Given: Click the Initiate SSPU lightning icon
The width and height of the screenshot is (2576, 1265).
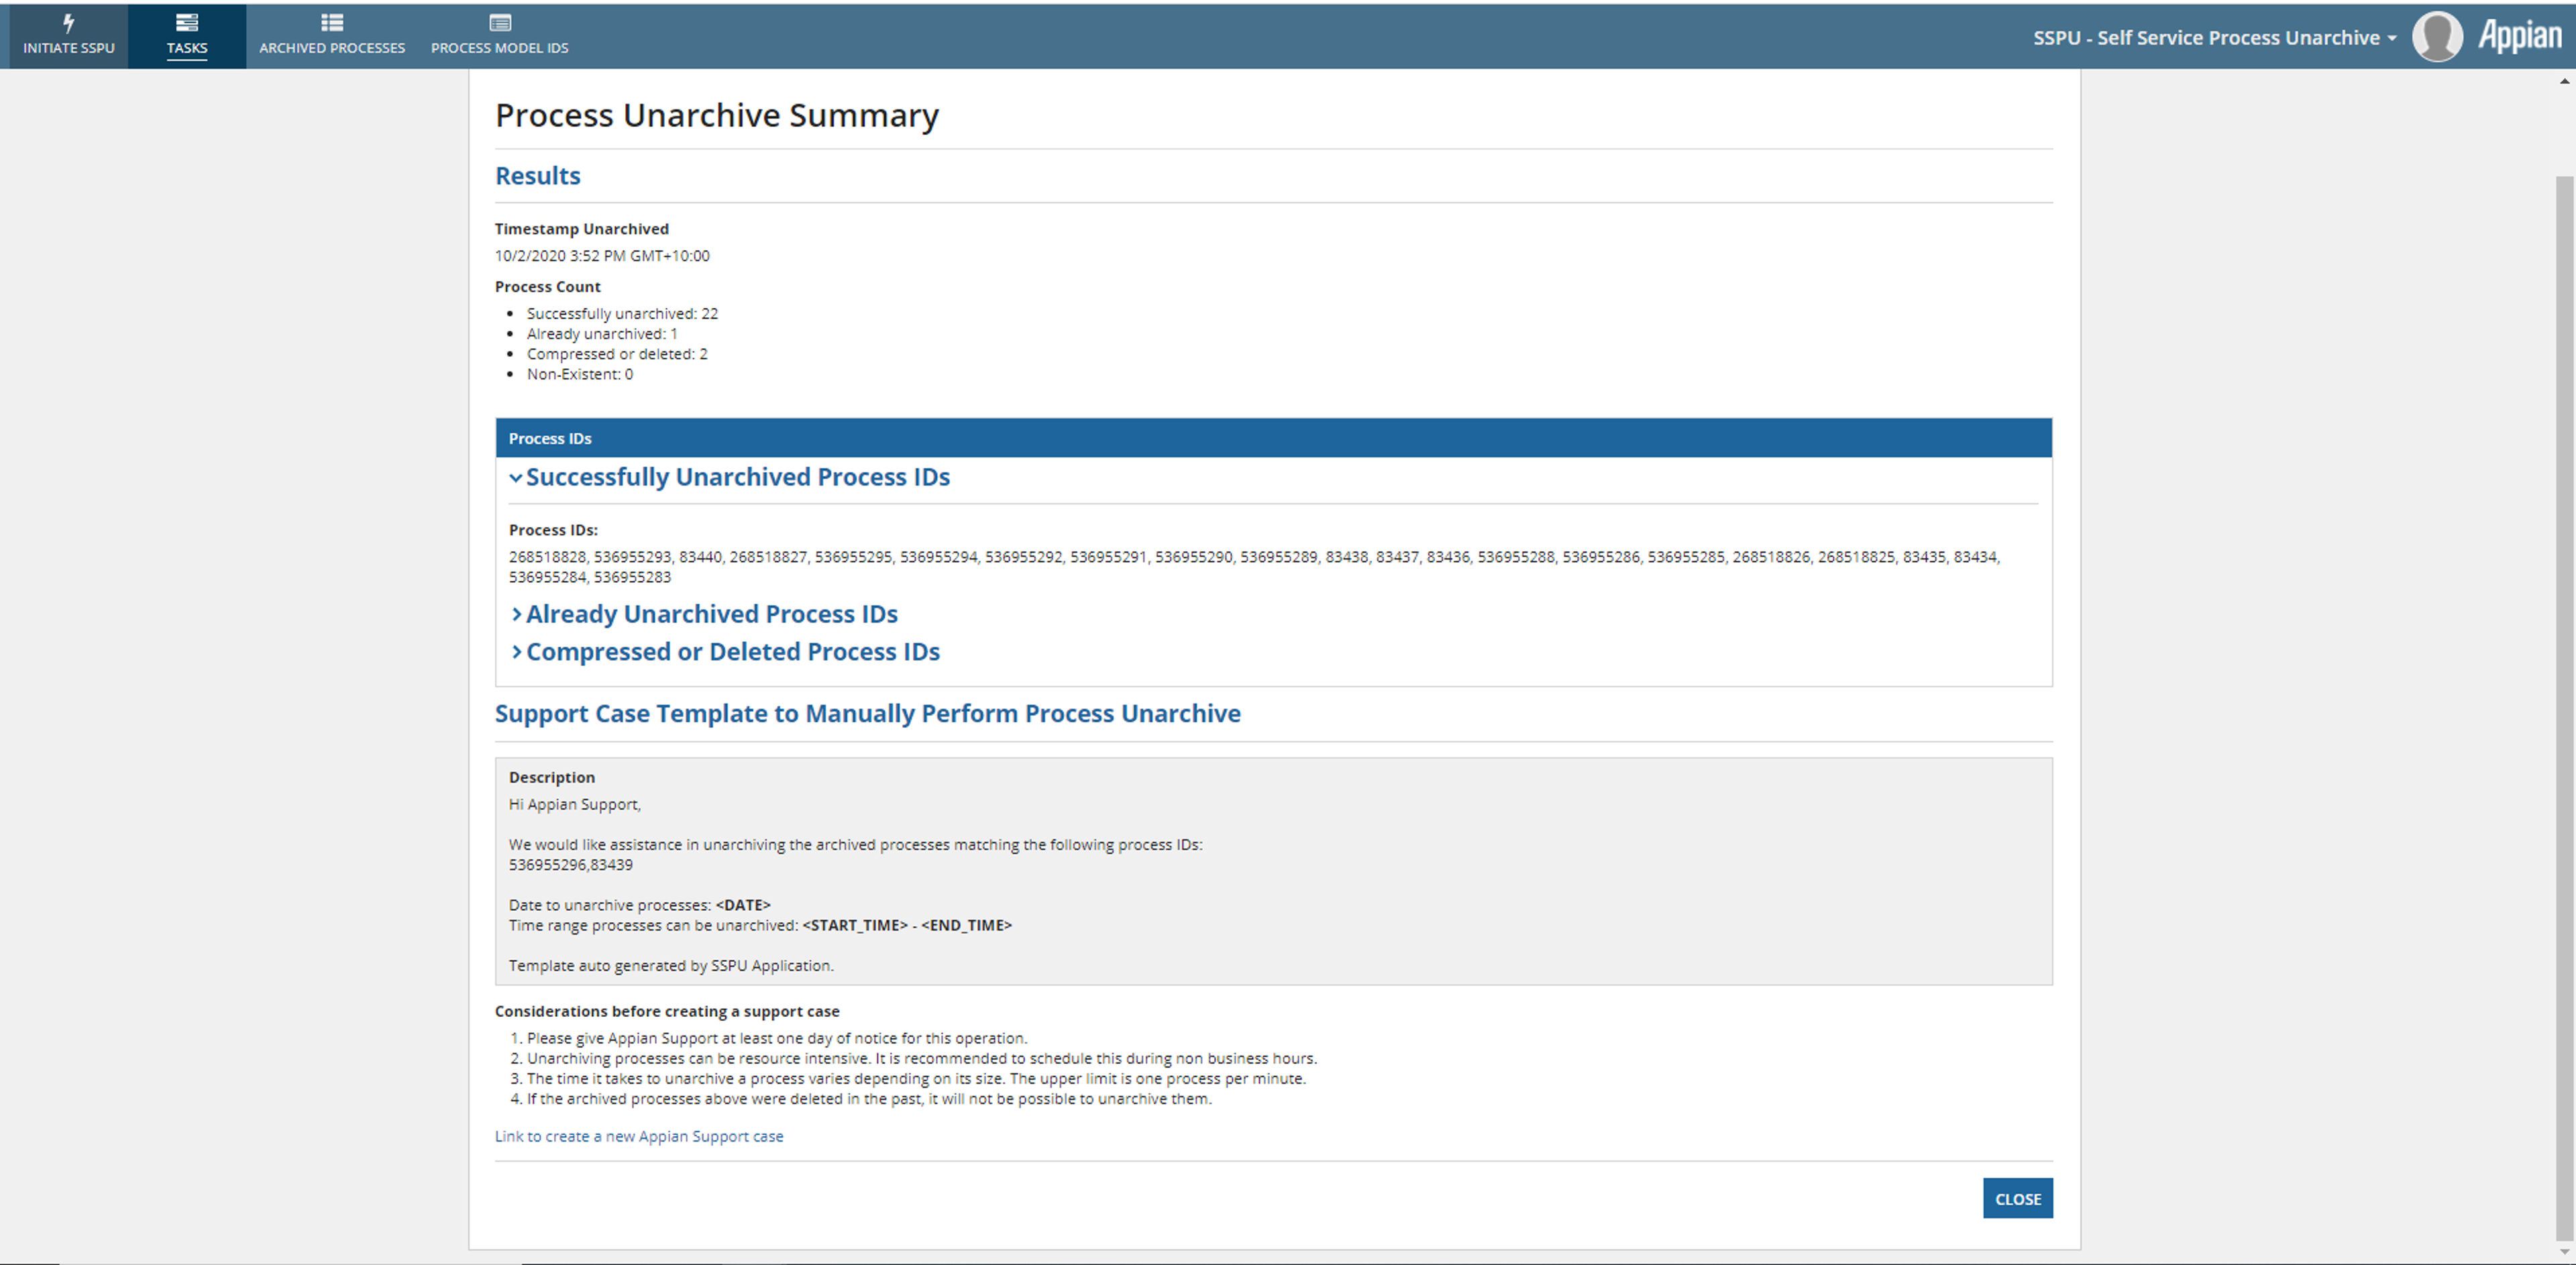Looking at the screenshot, I should [68, 22].
